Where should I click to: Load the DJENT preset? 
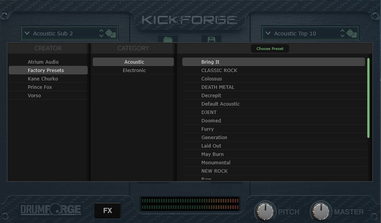(273, 112)
